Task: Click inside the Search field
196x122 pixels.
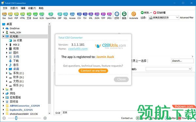Action: (182, 61)
